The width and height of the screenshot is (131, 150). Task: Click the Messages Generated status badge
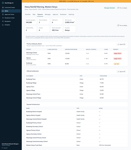click(110, 8)
